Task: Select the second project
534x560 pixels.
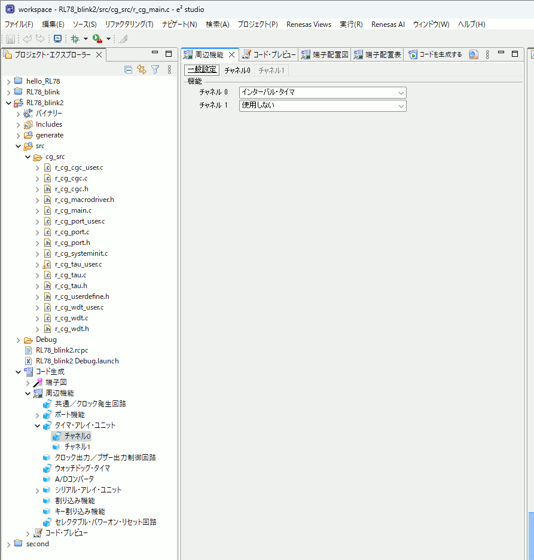Action: (x=37, y=544)
